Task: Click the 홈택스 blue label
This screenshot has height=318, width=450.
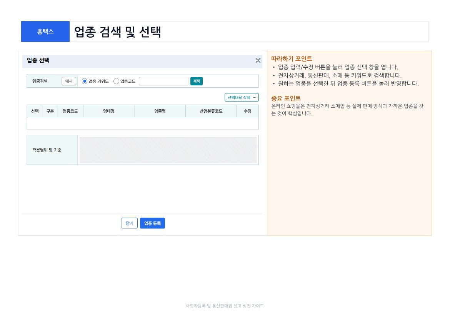Action: (x=45, y=32)
